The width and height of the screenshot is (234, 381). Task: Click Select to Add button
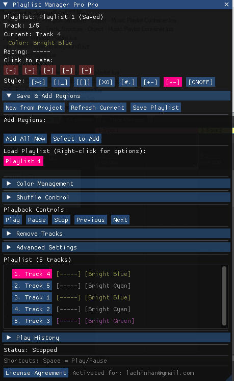coord(76,139)
